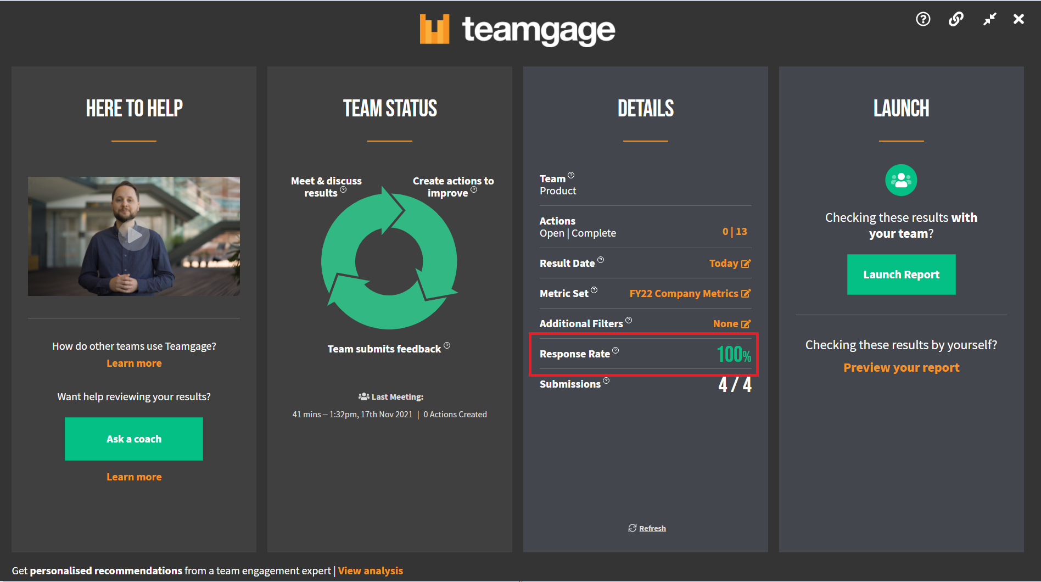Edit Additional Filters currently None
The height and width of the screenshot is (582, 1041).
[x=746, y=324]
